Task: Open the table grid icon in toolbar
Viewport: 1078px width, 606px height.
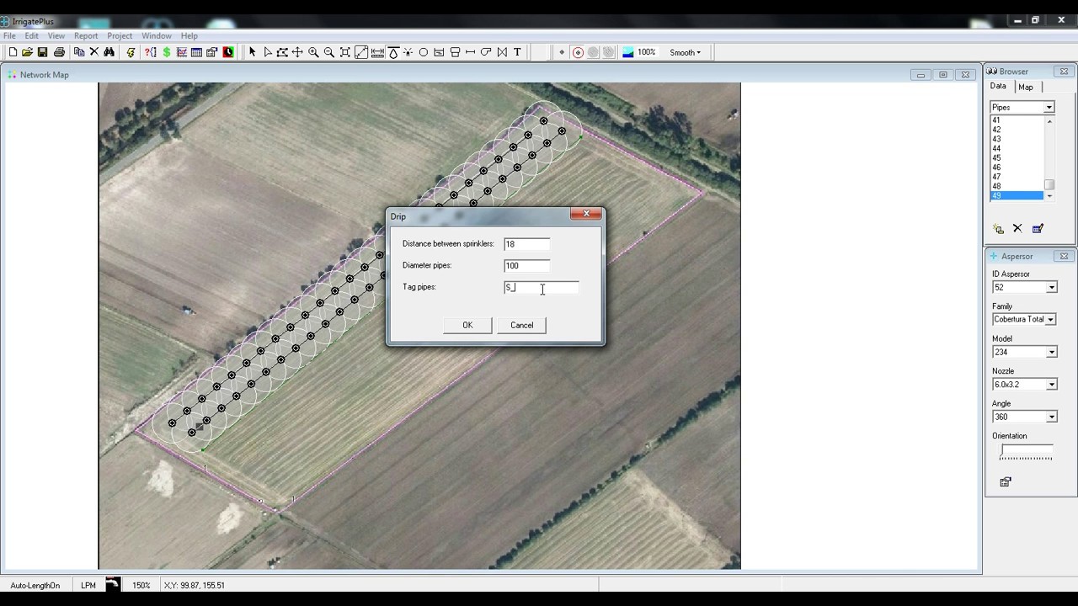Action: pos(196,52)
